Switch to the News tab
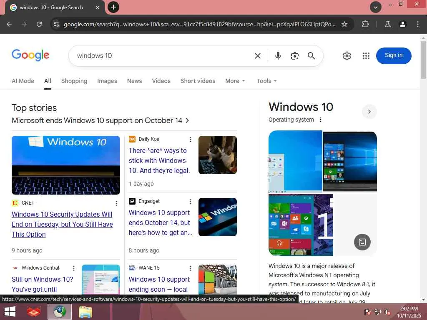The width and height of the screenshot is (427, 320). 135,81
